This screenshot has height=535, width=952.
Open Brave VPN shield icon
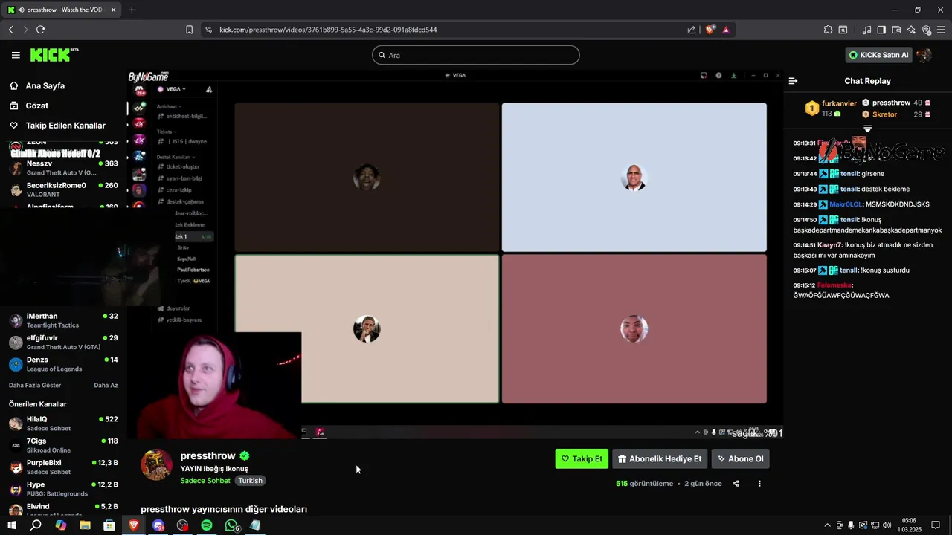point(926,30)
